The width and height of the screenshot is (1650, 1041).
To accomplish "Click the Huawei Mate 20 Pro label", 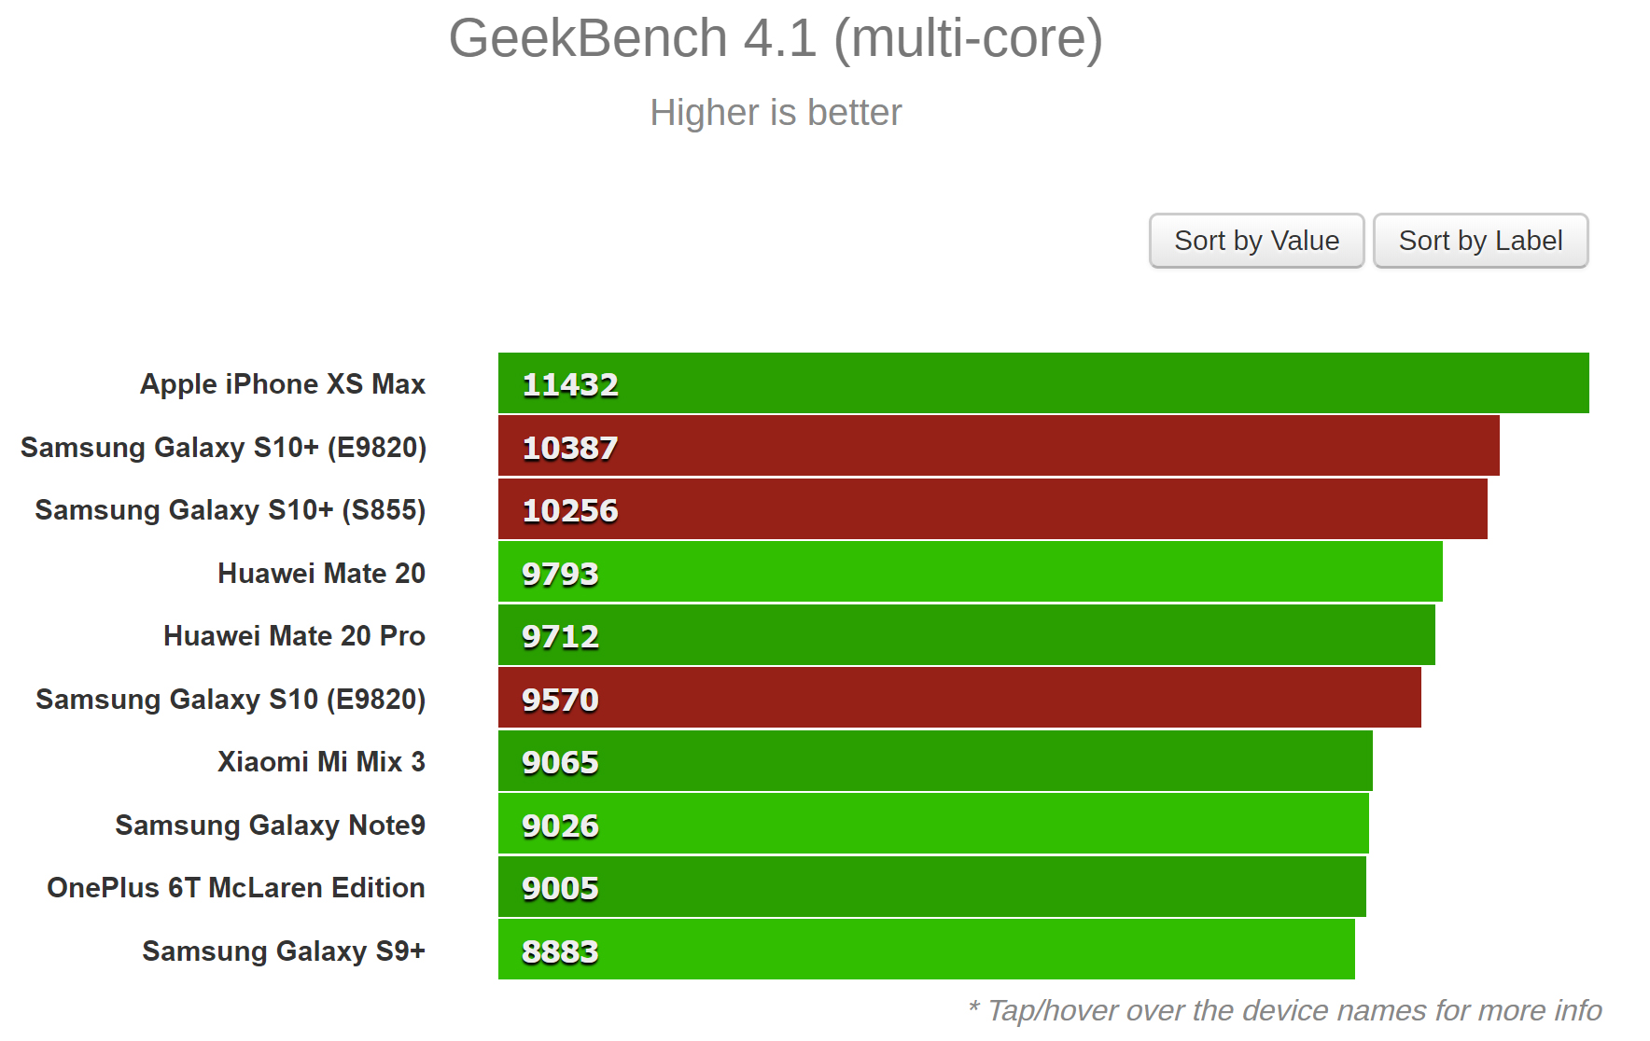I will [x=294, y=636].
